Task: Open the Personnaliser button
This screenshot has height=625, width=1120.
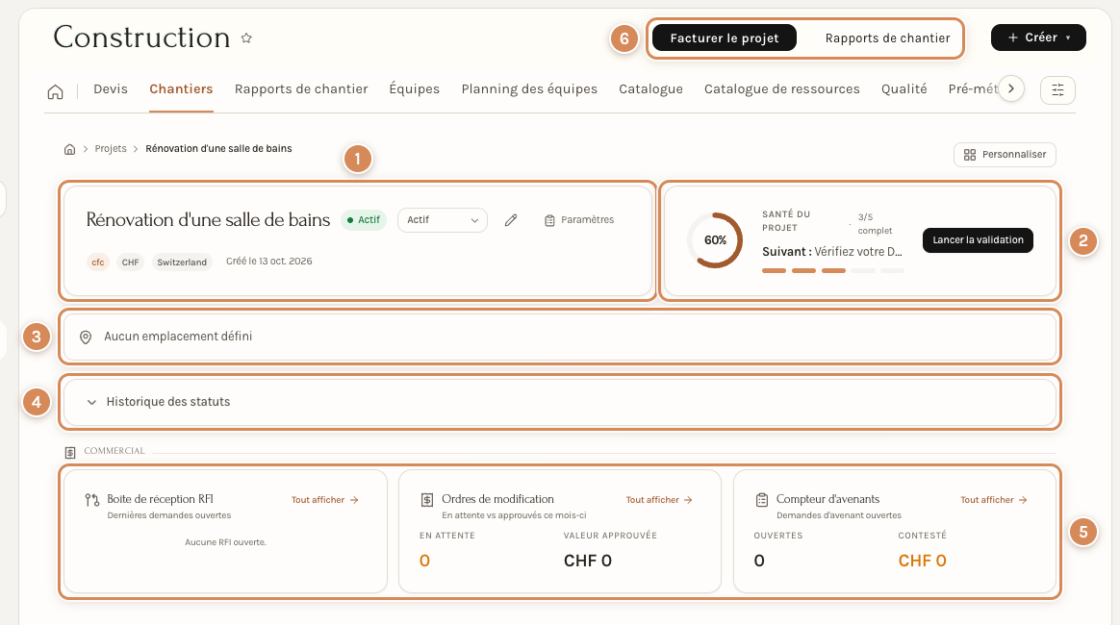Action: pyautogui.click(x=1005, y=155)
